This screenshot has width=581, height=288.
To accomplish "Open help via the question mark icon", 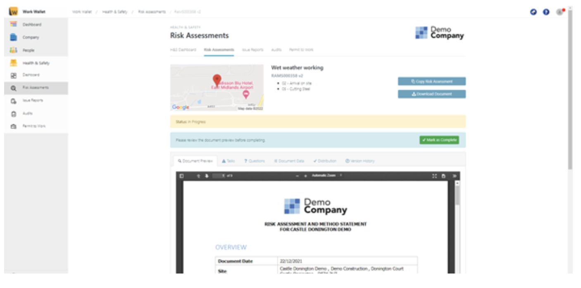I will point(546,12).
